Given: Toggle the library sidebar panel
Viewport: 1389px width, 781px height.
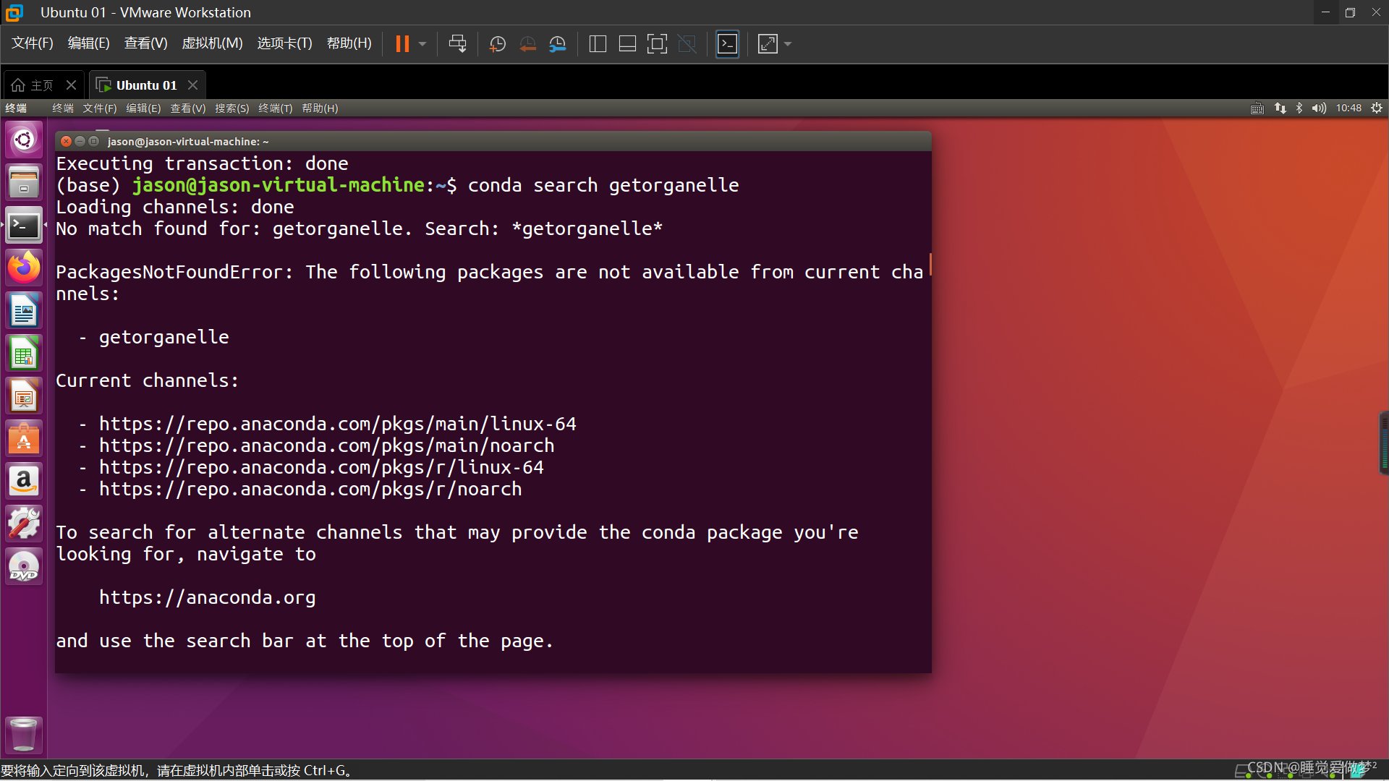Looking at the screenshot, I should click(x=598, y=44).
